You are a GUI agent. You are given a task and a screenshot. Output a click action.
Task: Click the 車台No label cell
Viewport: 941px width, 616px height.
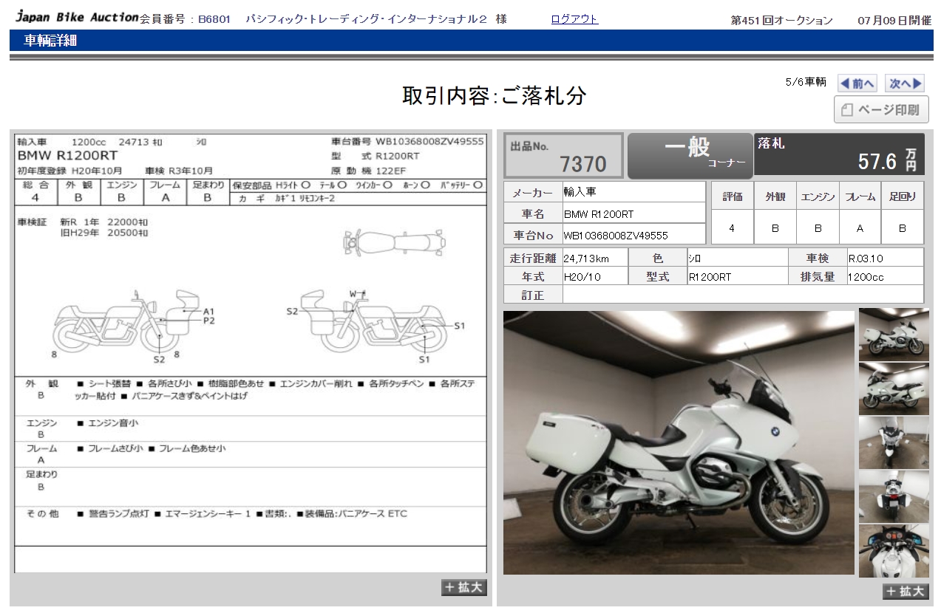click(x=533, y=235)
